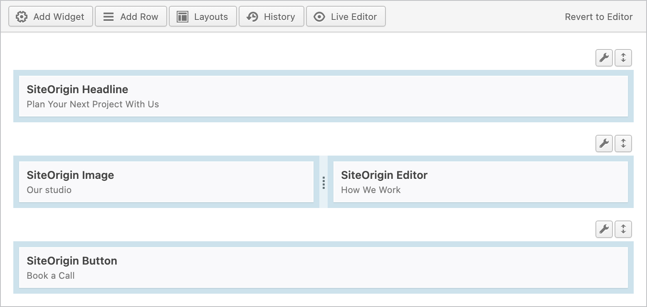This screenshot has height=307, width=647.
Task: Click the move handle of the Image and Editor row
Action: point(623,144)
